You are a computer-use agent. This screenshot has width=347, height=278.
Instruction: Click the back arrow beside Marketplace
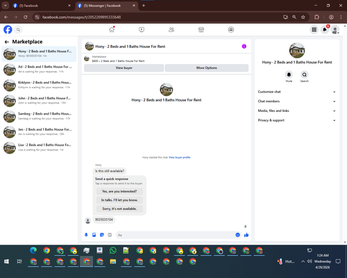tap(7, 42)
